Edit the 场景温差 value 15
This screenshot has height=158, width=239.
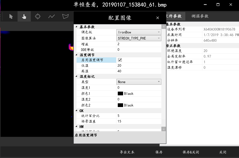139,121
